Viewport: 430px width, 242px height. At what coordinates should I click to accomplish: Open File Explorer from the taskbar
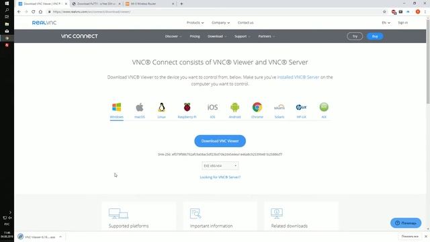(x=7, y=24)
